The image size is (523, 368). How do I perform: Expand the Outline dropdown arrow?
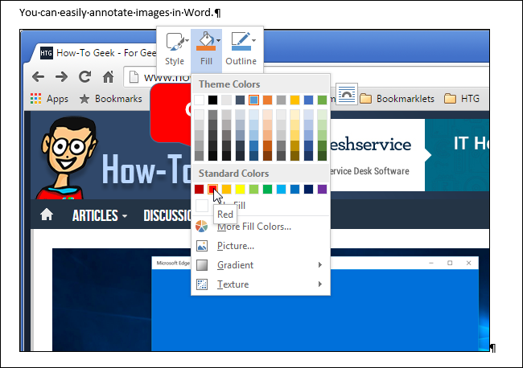click(x=253, y=41)
